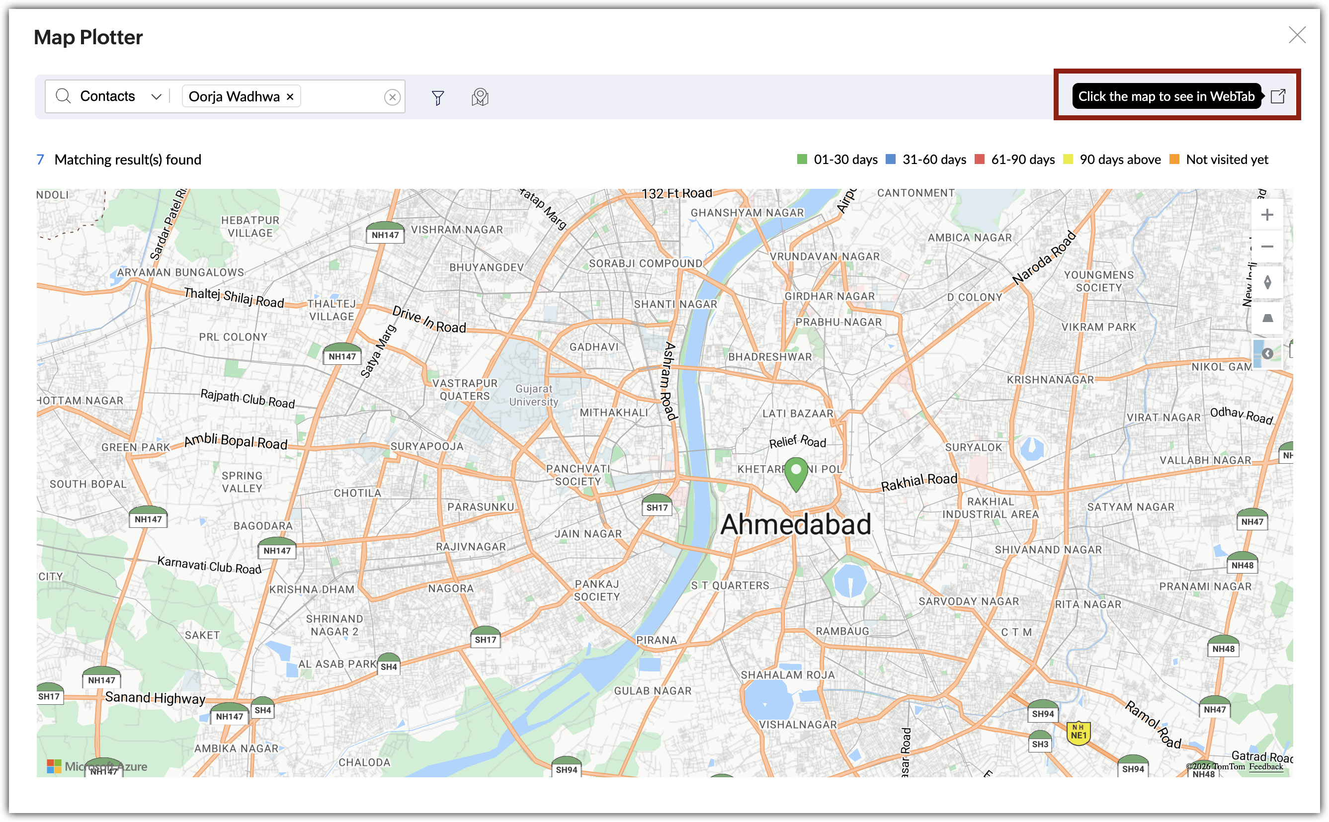The width and height of the screenshot is (1329, 822).
Task: Click the 'Ashram Road' map label
Action: click(x=669, y=381)
